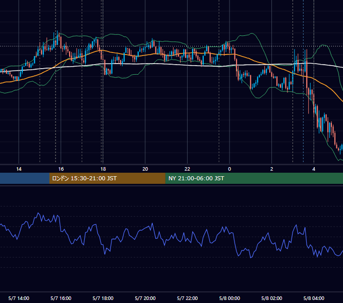
Task: Click the 5/8 04:00 date label
Action: coord(314,298)
